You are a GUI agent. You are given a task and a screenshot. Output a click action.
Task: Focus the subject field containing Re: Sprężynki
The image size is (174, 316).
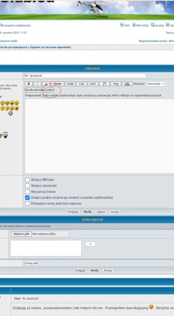point(85,76)
